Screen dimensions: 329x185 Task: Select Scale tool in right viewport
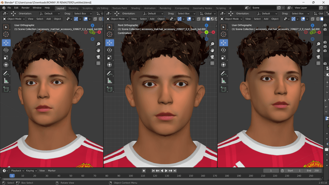point(223,58)
